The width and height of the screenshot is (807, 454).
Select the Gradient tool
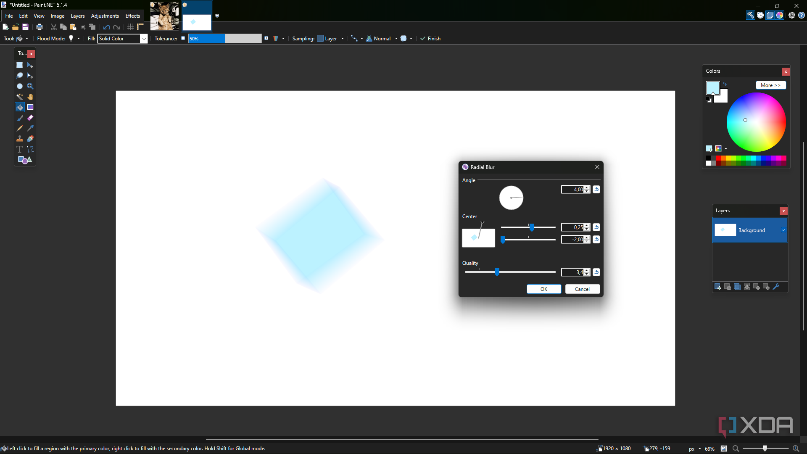coord(30,107)
